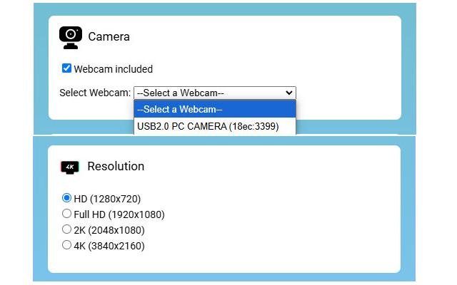The image size is (457, 285).
Task: Select USB2.0 PC CAMERA (18ec:3399) option
Action: (214, 127)
